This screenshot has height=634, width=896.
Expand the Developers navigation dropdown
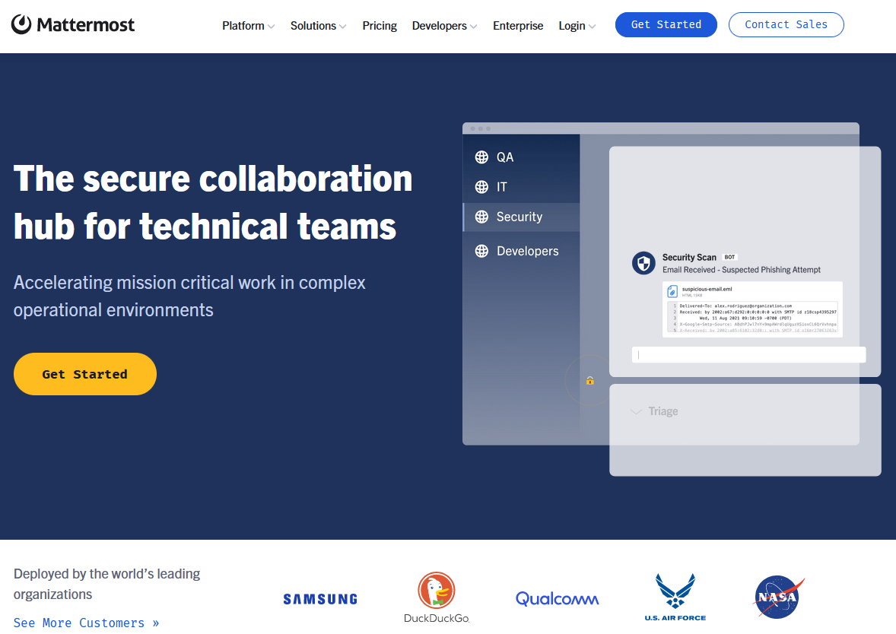tap(444, 26)
